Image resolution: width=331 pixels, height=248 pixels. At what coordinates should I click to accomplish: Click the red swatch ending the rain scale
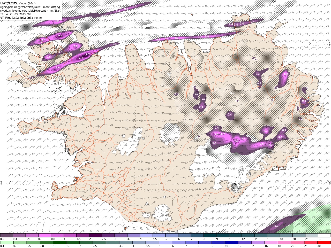click(x=324, y=243)
